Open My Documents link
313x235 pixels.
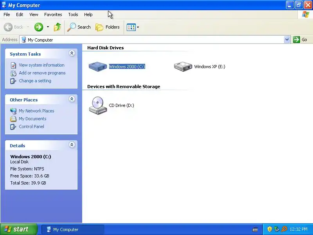[x=32, y=119]
